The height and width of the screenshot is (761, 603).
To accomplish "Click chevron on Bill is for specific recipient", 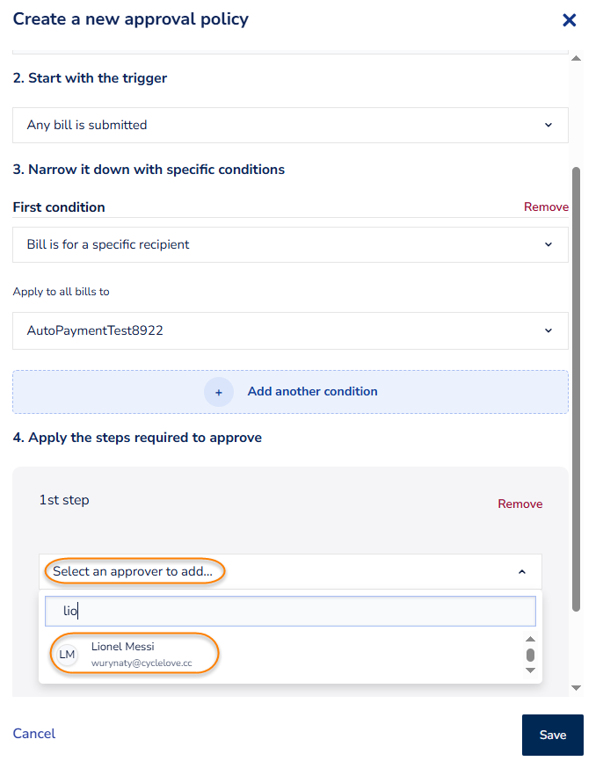I will tap(549, 244).
